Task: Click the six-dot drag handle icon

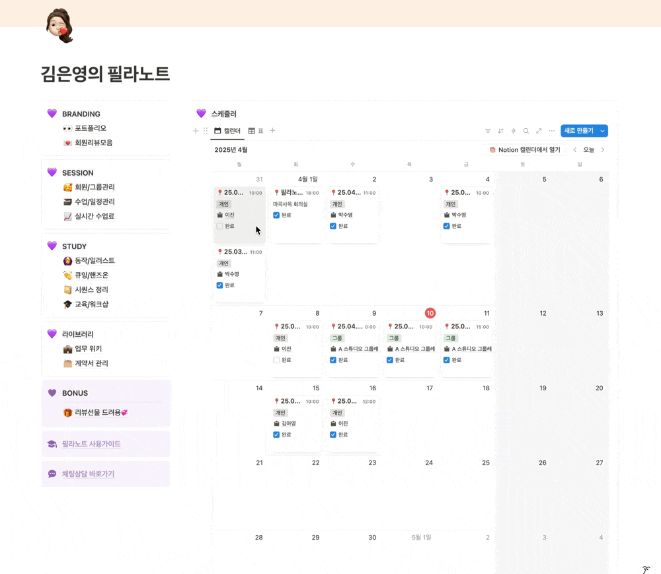Action: point(206,131)
